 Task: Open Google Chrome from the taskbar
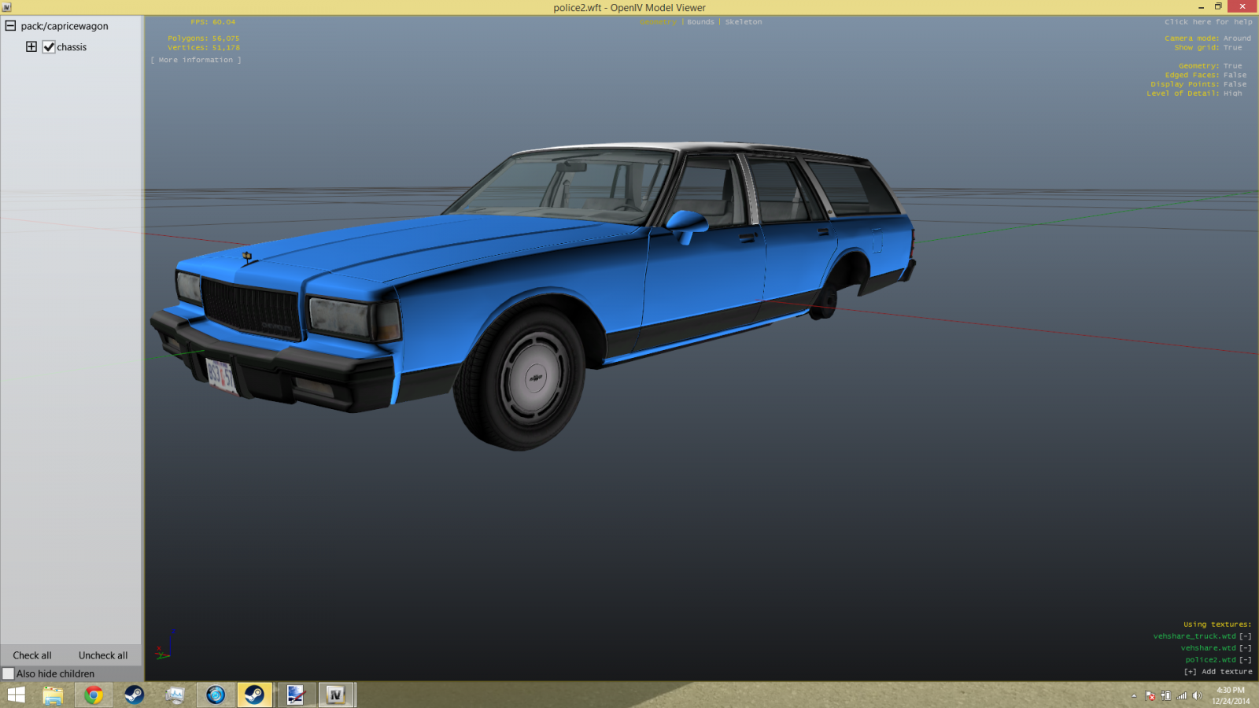pos(94,695)
